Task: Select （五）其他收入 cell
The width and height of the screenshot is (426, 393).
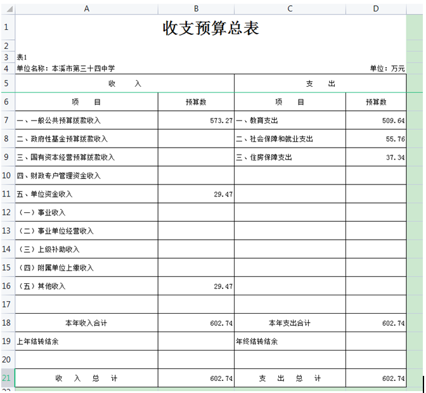Action: point(86,286)
